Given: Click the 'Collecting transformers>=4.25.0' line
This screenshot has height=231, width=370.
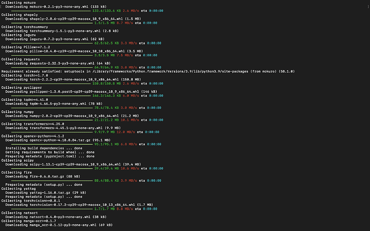Looking at the screenshot, I should tap(33, 124).
